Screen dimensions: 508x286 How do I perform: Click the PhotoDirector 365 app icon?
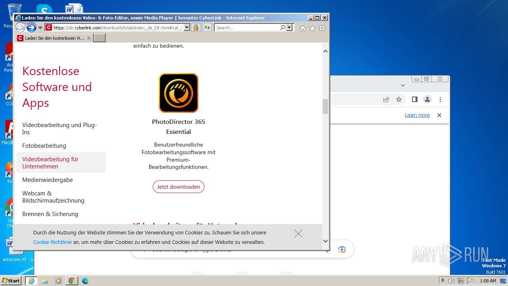(179, 93)
